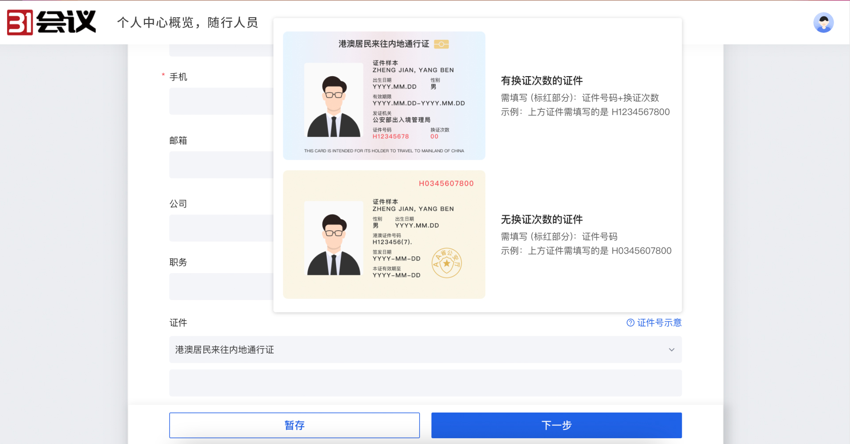Click the 暂存 button

(x=294, y=425)
